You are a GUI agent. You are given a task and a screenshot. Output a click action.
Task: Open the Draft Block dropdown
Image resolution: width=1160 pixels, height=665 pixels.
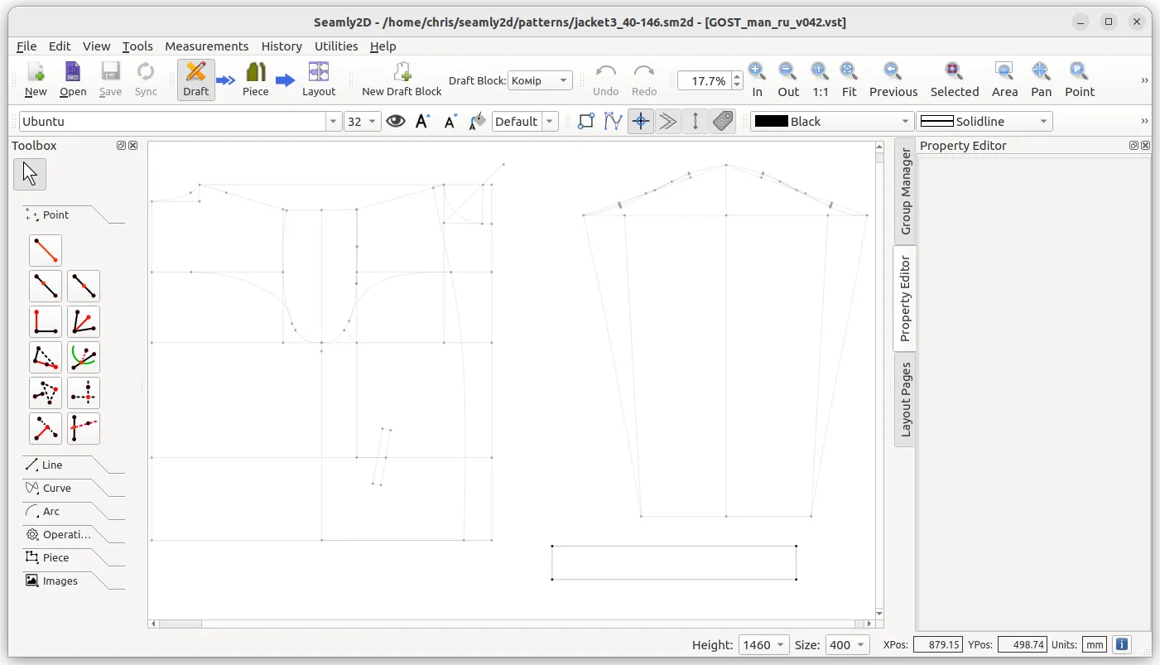540,80
